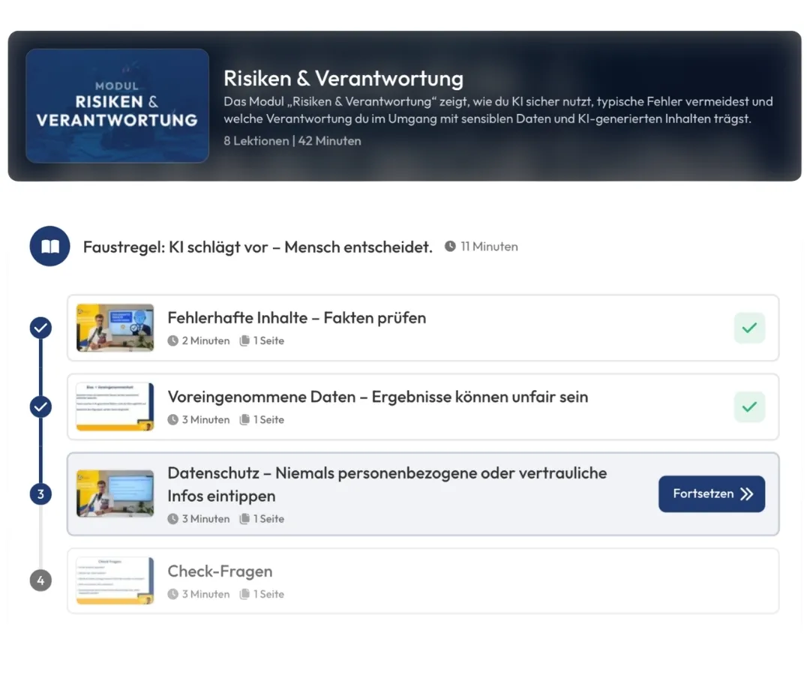Select progress step 3 on the timeline
Screen dimensions: 810x675
[x=40, y=493]
